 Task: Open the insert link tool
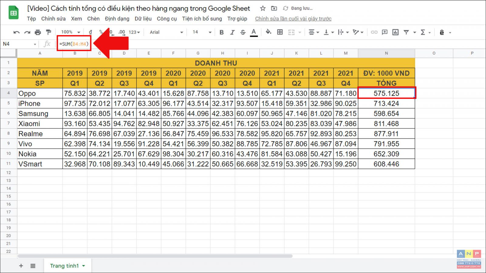pyautogui.click(x=374, y=32)
